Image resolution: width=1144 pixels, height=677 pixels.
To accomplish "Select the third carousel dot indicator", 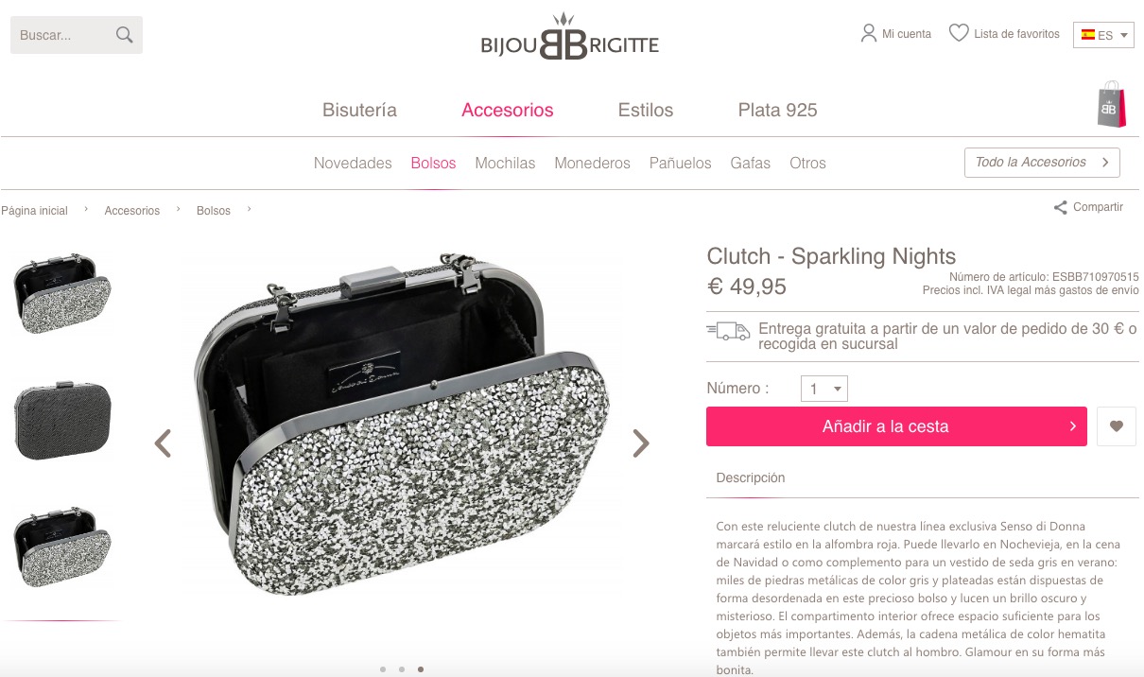I will 421,669.
